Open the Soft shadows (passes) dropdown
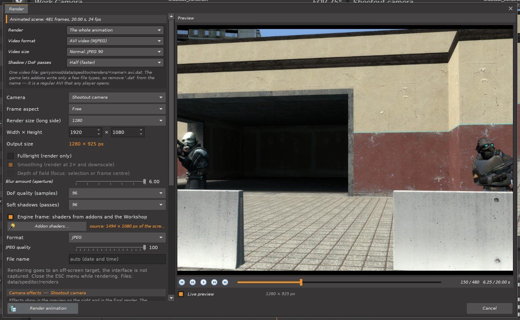 pos(117,205)
